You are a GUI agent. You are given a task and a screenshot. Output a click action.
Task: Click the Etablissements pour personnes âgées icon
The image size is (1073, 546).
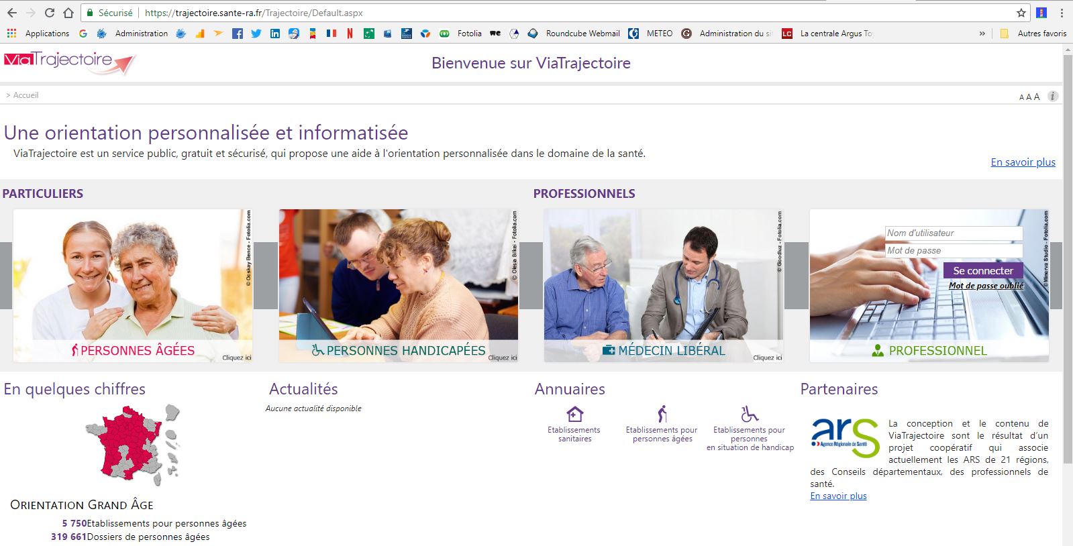click(x=662, y=413)
